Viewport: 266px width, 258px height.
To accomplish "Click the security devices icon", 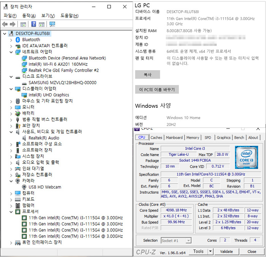I will click(x=18, y=126).
